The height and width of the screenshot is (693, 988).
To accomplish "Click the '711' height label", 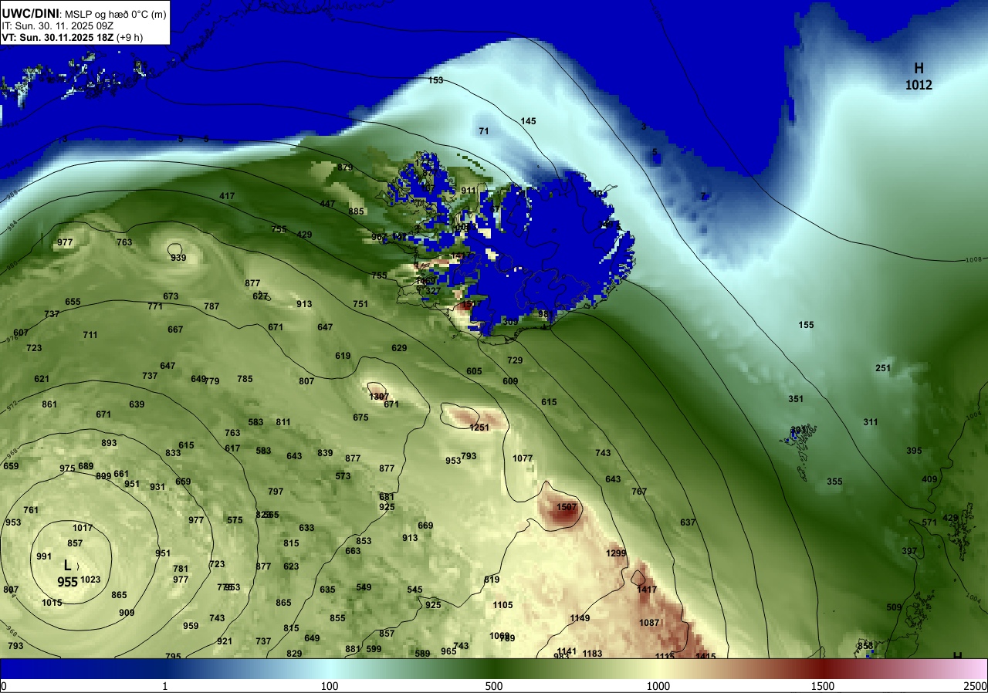I will [x=90, y=335].
